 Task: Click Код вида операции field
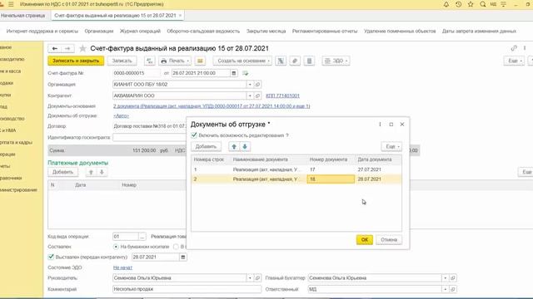126,236
